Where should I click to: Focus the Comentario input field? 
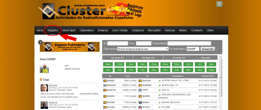click(x=189, y=43)
